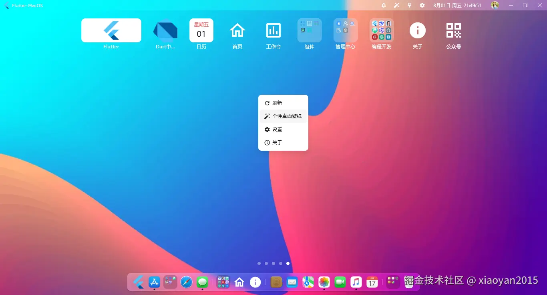Open the 公众号 QR code icon

click(454, 30)
